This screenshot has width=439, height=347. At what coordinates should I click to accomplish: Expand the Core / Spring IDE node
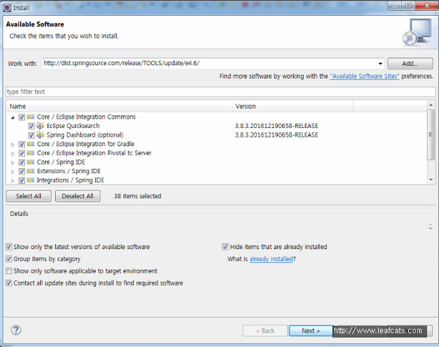[x=13, y=163]
